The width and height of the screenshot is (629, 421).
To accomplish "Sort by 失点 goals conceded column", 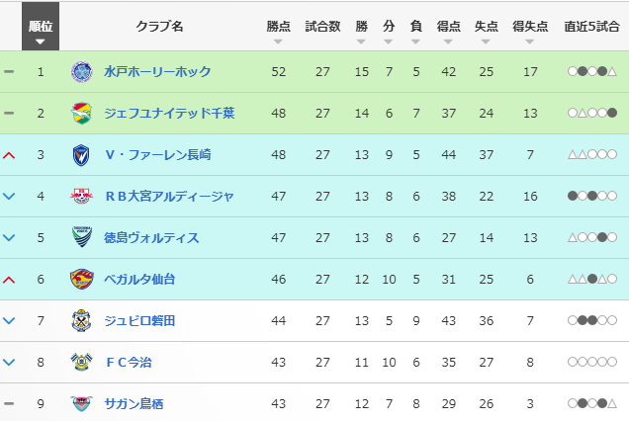I will (487, 29).
